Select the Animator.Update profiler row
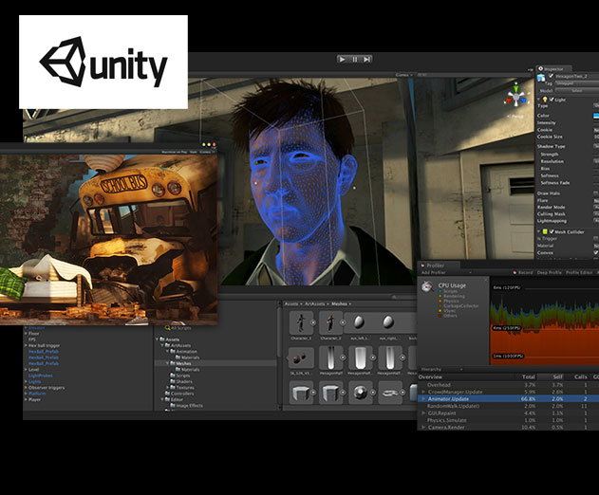Image resolution: width=599 pixels, height=495 pixels. click(x=508, y=399)
